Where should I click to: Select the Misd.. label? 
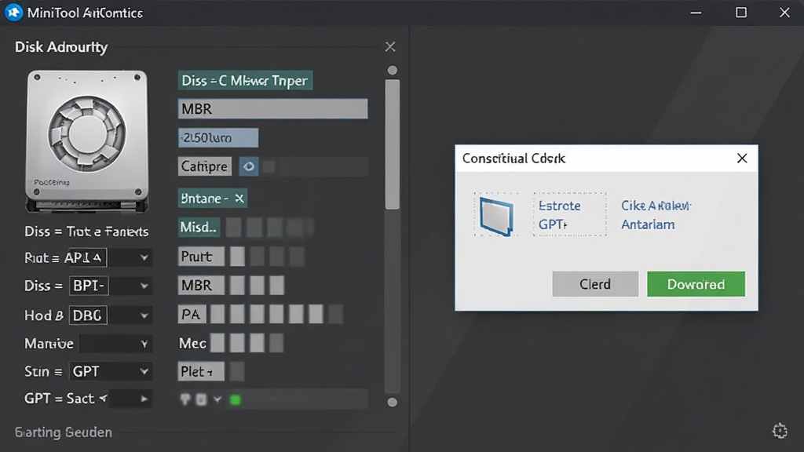point(199,227)
